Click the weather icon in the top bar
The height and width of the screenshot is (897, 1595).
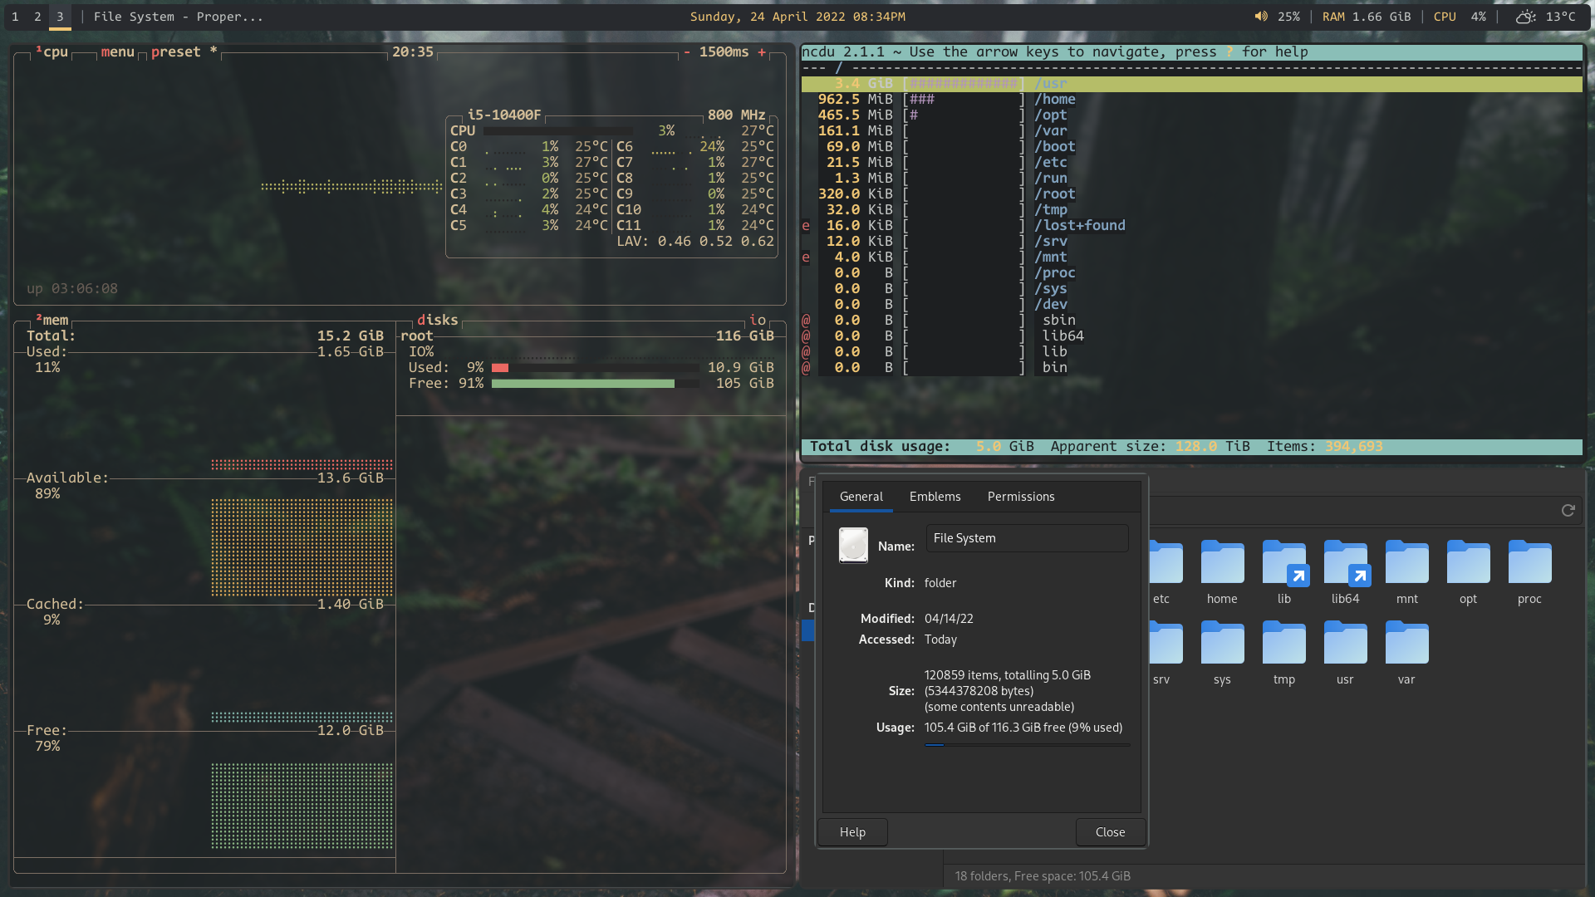1525,16
